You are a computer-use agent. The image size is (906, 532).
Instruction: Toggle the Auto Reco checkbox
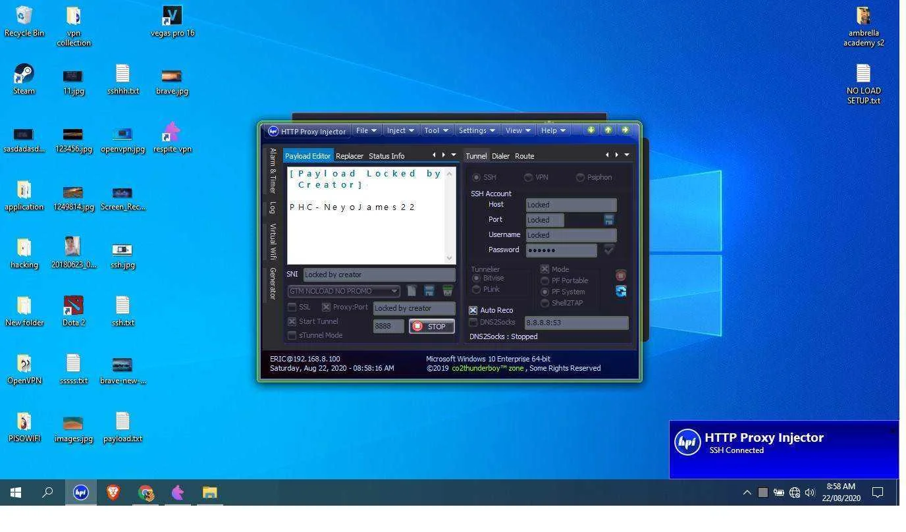473,310
